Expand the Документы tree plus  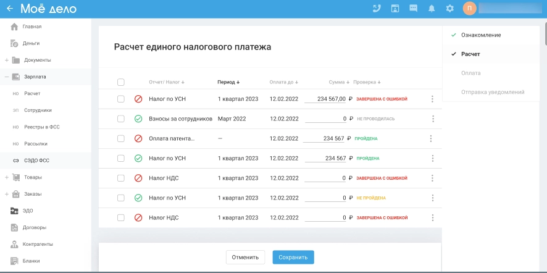click(7, 61)
